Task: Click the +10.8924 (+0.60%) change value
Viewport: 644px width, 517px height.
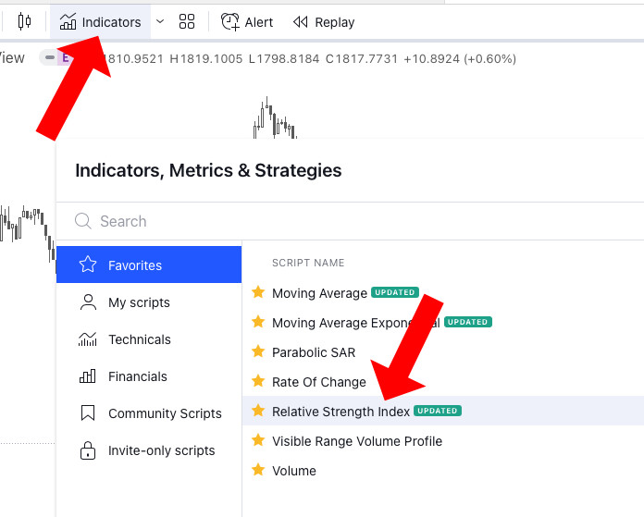Action: 460,58
